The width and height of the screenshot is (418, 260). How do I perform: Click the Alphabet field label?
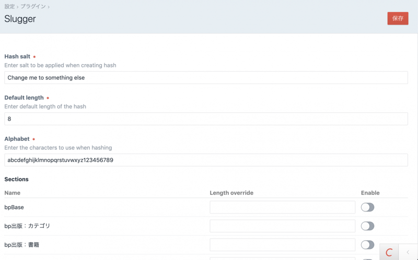pos(17,139)
